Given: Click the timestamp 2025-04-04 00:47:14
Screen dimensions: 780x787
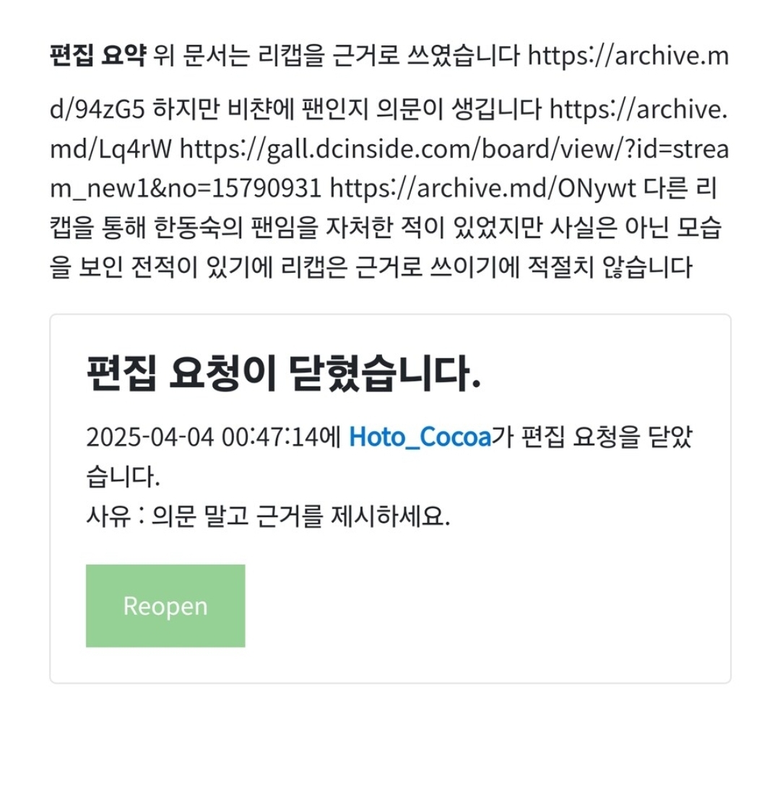Looking at the screenshot, I should [203, 437].
